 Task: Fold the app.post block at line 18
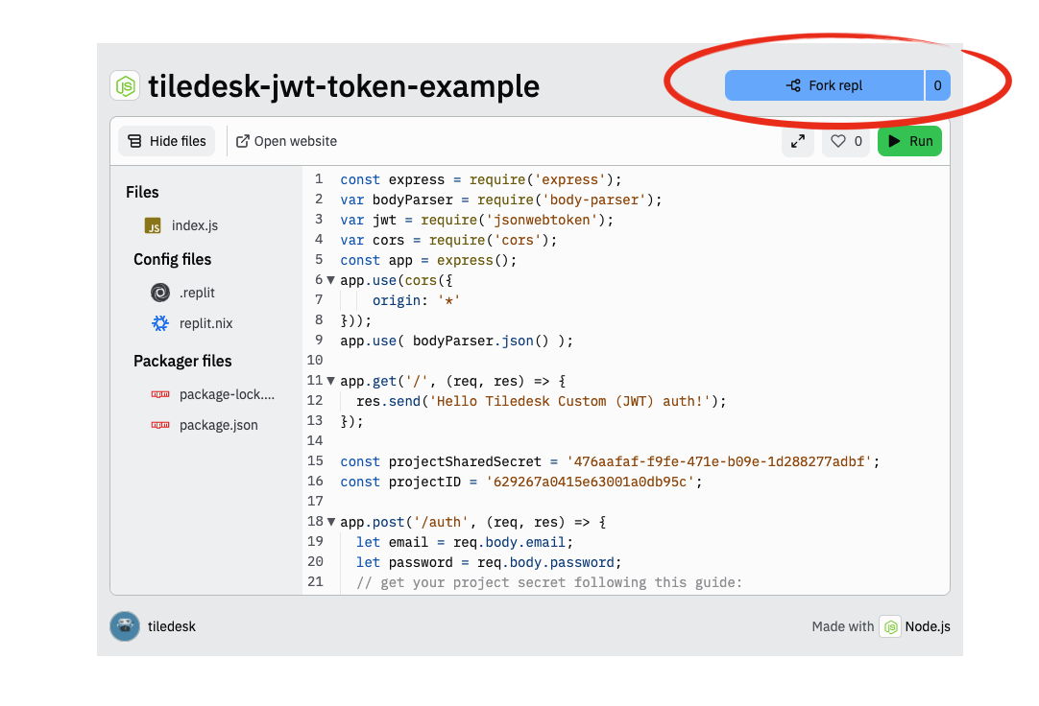point(331,522)
